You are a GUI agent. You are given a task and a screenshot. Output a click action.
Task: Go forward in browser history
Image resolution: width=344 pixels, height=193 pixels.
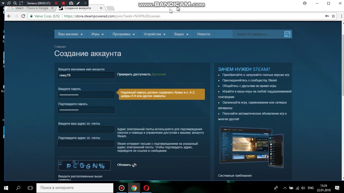click(16, 16)
